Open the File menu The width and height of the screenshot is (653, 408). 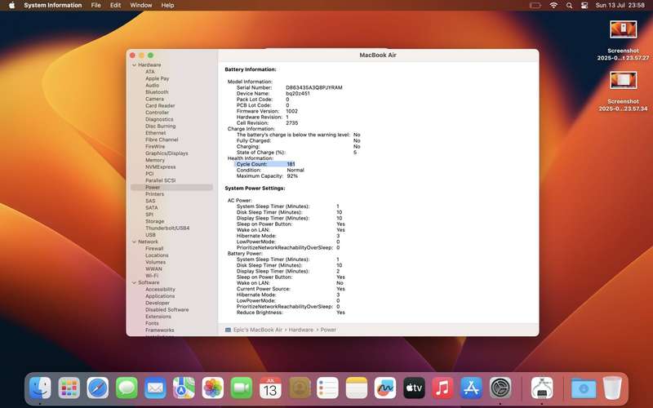pyautogui.click(x=96, y=6)
